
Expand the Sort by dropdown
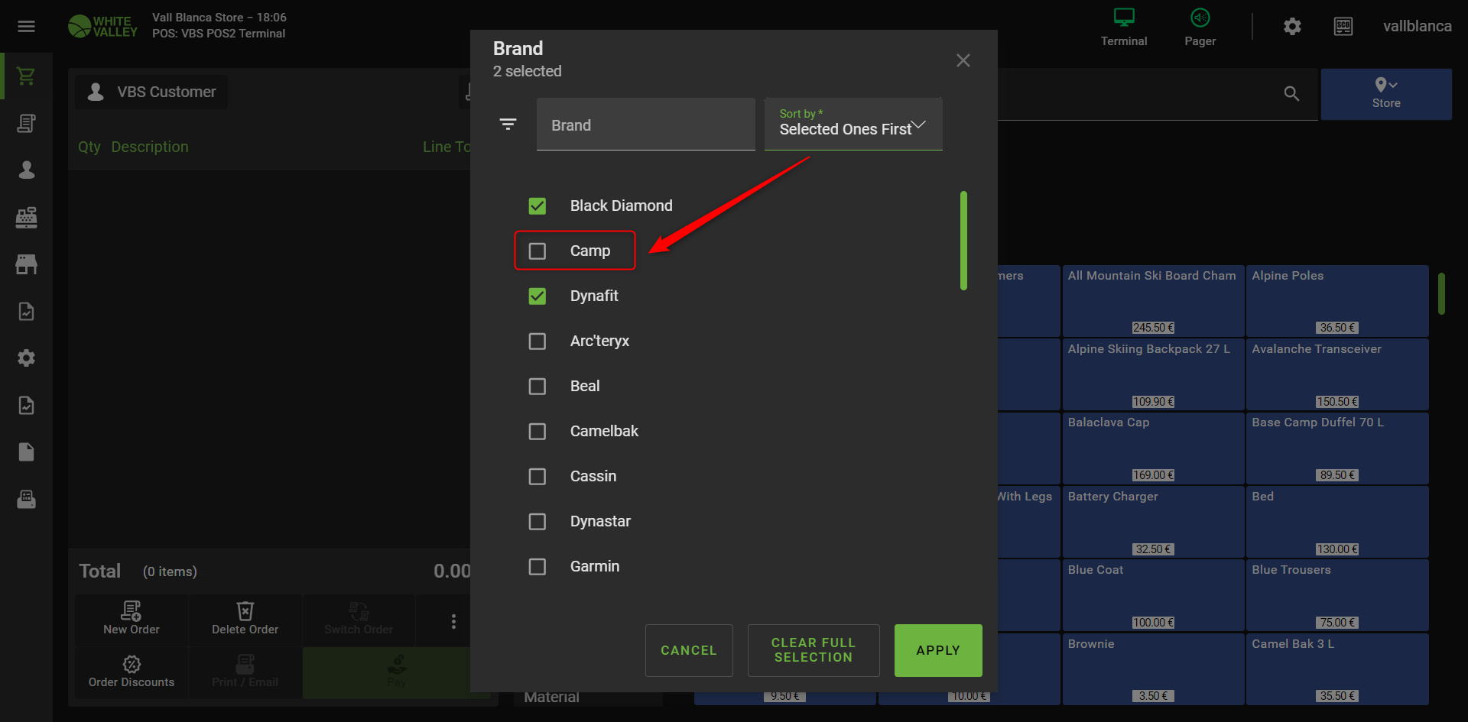[853, 124]
